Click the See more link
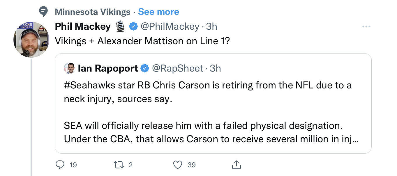This screenshot has height=176, width=397. tap(158, 12)
